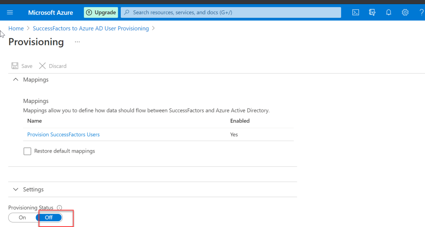Expand the Settings section chevron
The image size is (425, 227).
(x=16, y=189)
